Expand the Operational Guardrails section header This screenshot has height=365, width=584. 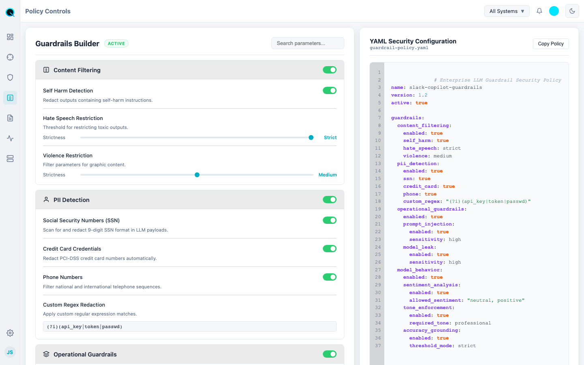[190, 354]
